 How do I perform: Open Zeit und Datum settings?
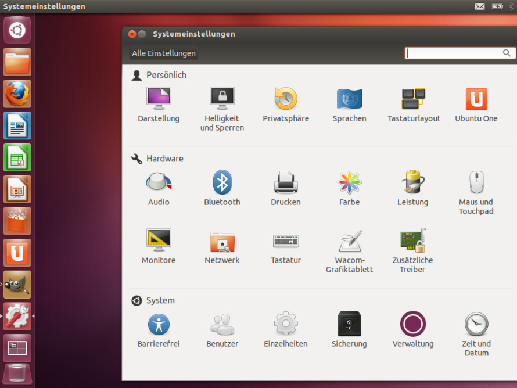pos(476,334)
